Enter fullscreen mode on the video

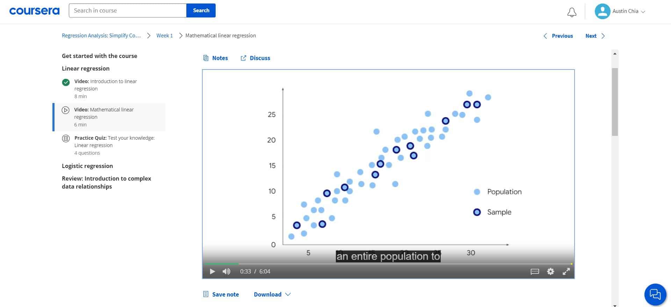coord(566,271)
